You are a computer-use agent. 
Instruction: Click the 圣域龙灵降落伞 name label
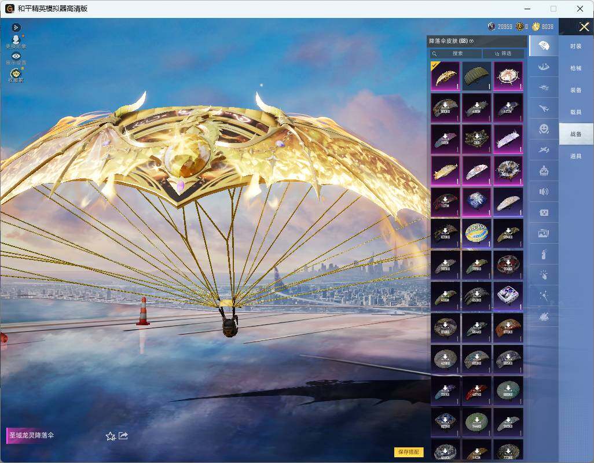point(31,435)
